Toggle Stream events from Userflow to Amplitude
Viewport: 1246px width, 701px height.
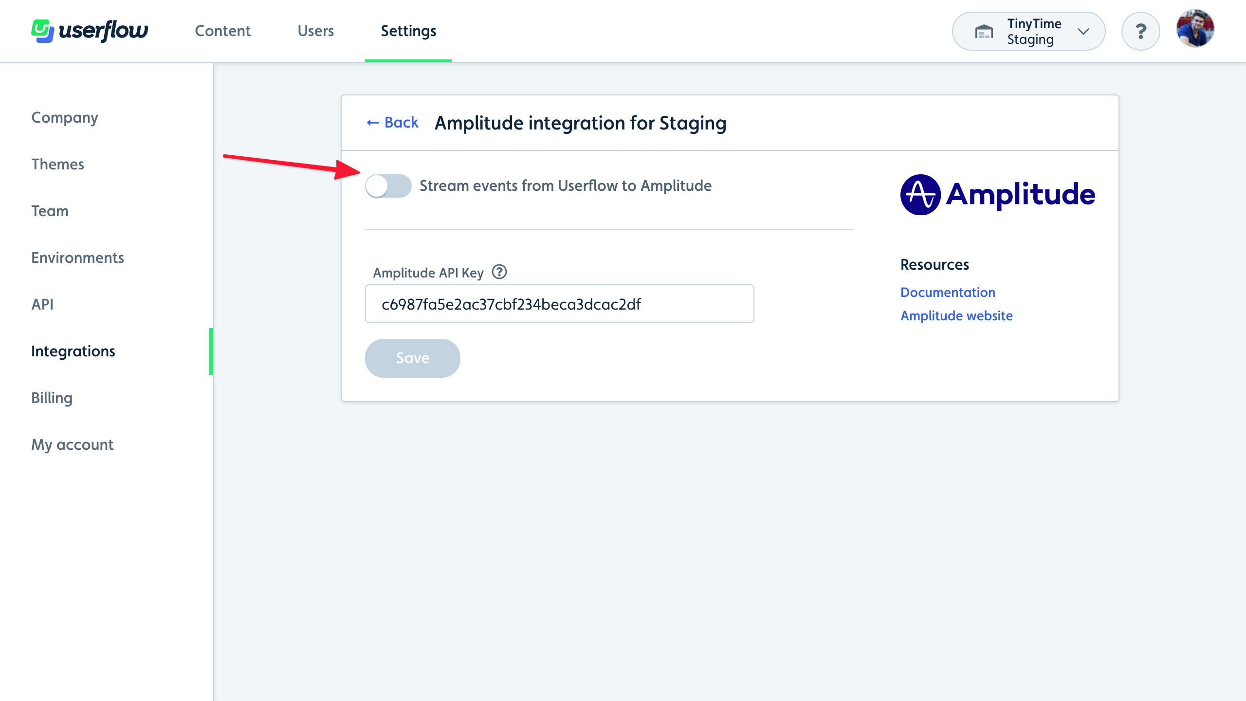387,186
